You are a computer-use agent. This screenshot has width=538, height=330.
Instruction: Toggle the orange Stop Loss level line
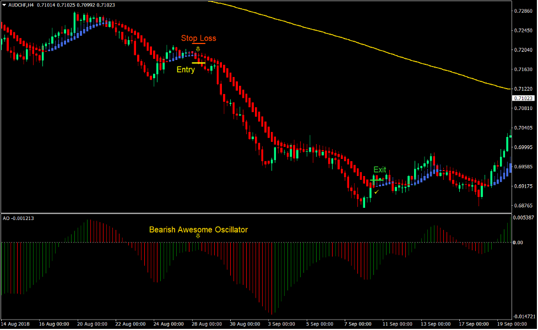[x=198, y=44]
